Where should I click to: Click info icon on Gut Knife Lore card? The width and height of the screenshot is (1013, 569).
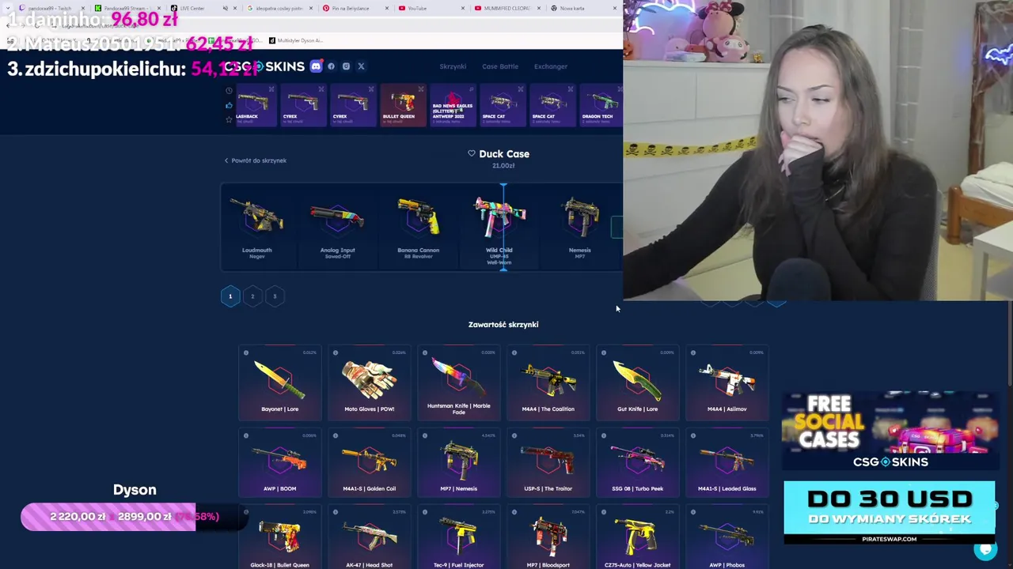(604, 352)
